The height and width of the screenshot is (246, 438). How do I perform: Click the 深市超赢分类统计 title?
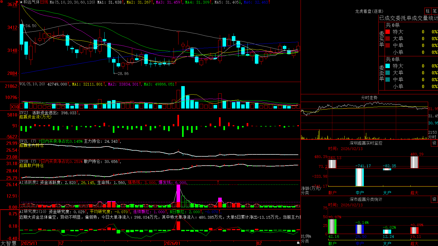point(366,199)
